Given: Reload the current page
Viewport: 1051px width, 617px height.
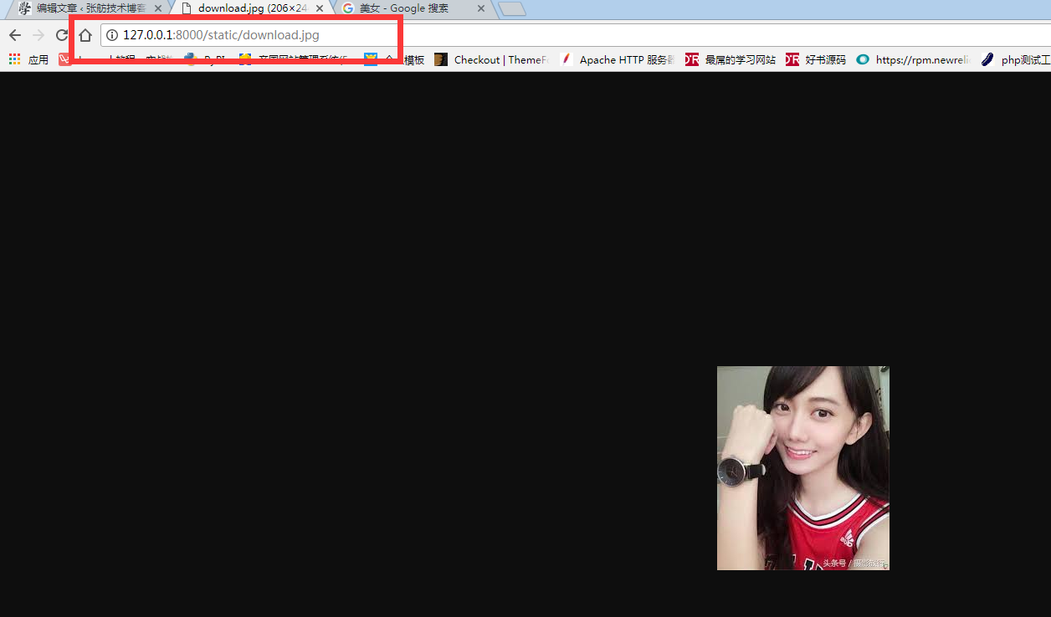Looking at the screenshot, I should [61, 35].
